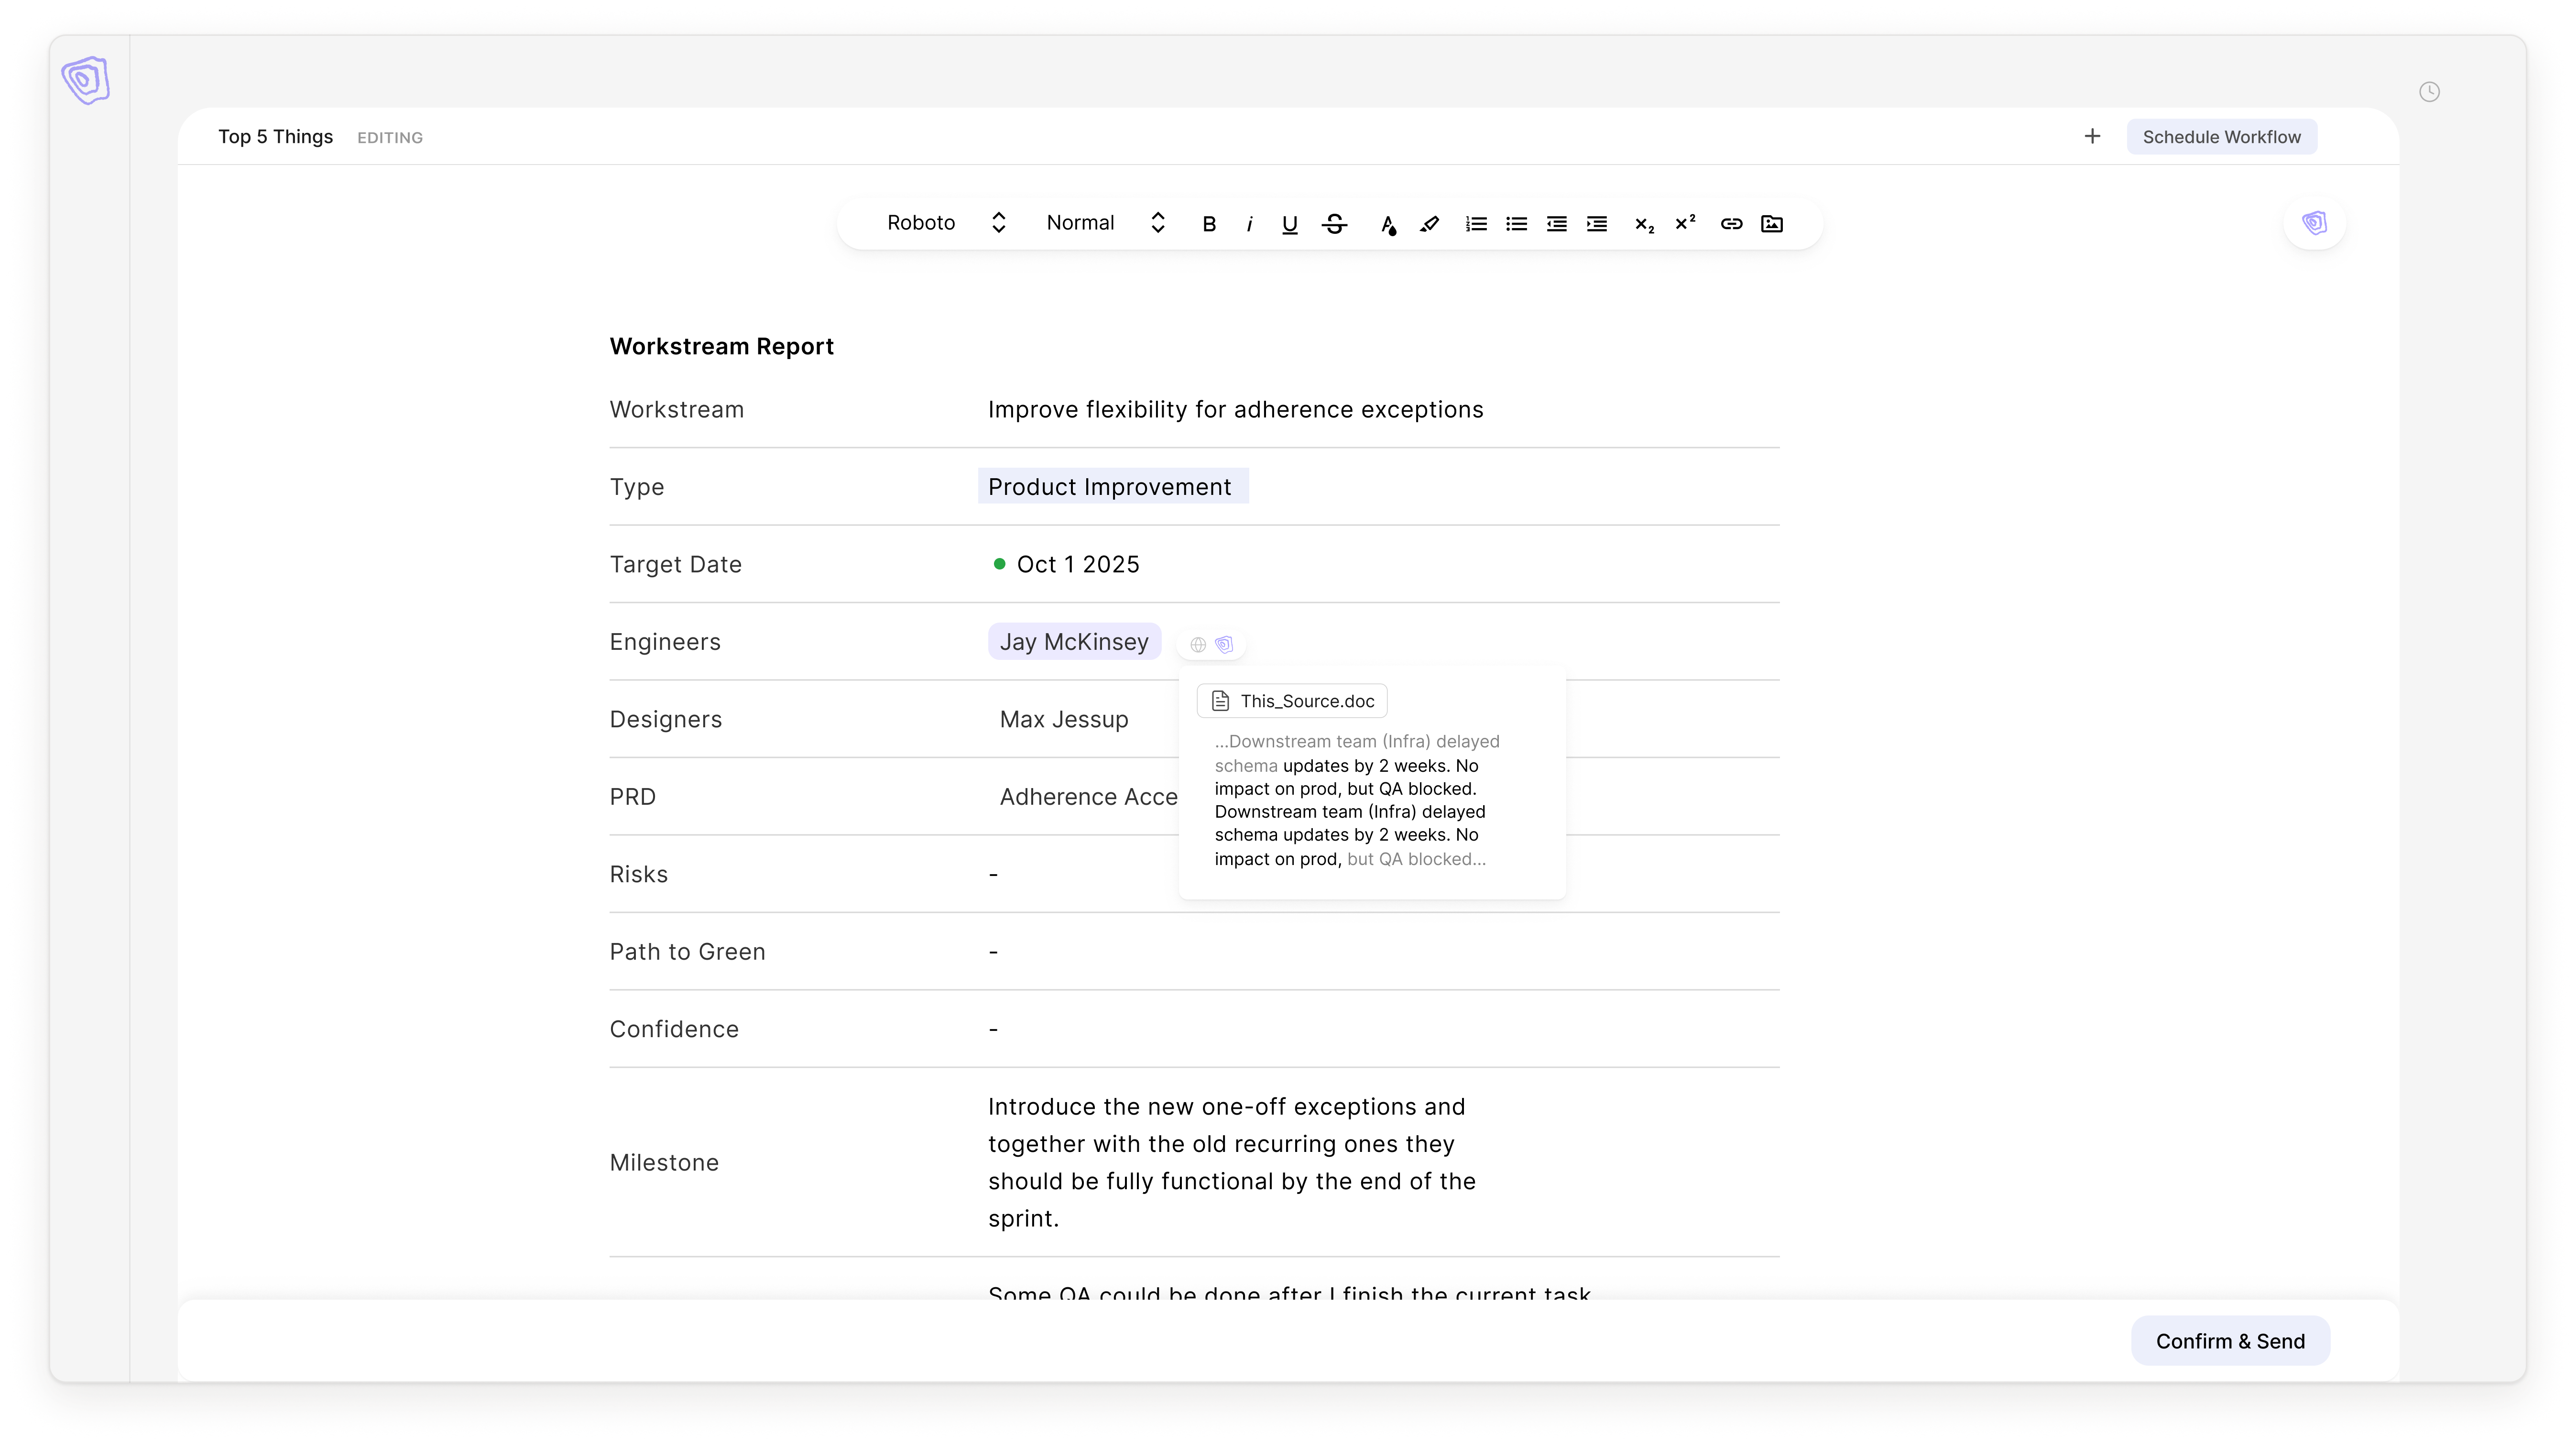Toggle italic formatting in toolbar

[1249, 224]
